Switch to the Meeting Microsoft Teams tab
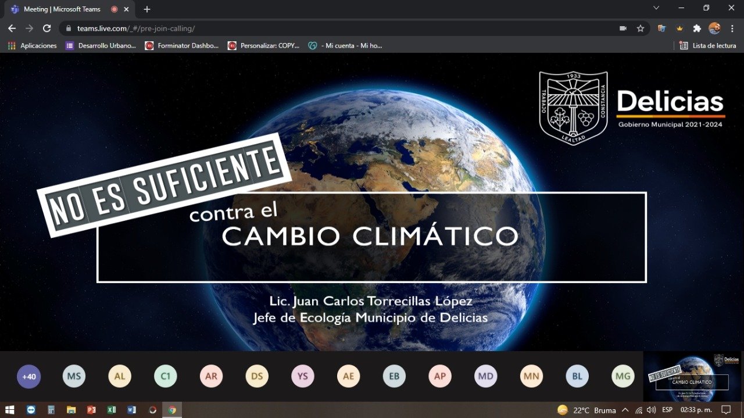Image resolution: width=744 pixels, height=418 pixels. point(61,9)
